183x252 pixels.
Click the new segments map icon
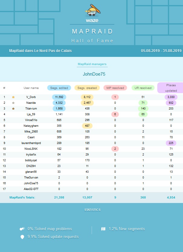pyautogui.click(x=103, y=229)
